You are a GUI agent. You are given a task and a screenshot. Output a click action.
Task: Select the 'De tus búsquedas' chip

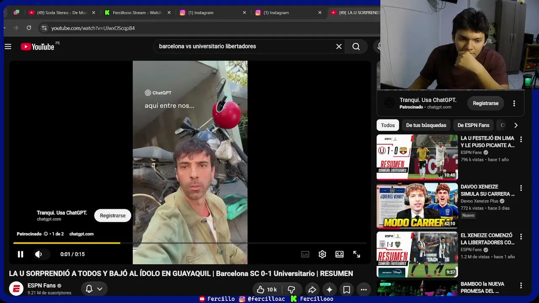coord(426,125)
